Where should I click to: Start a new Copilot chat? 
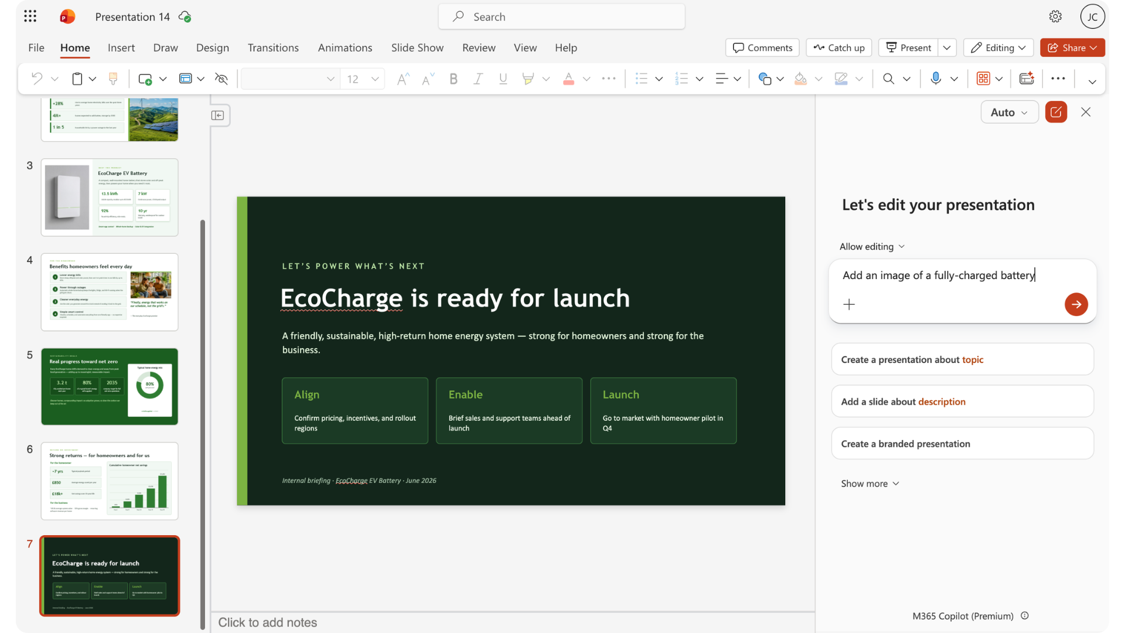(x=1056, y=112)
